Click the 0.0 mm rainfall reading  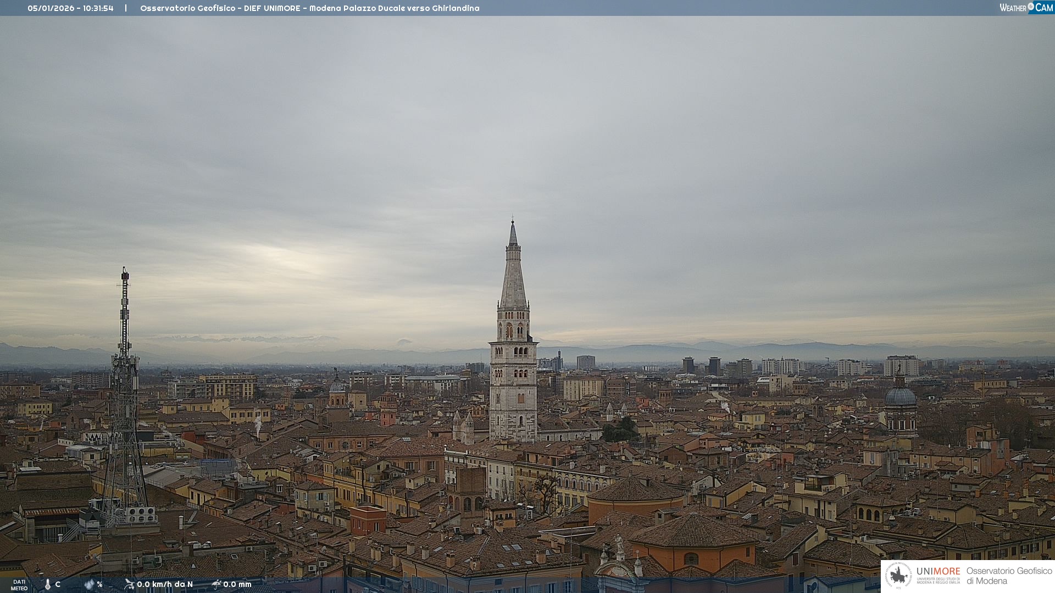237,584
